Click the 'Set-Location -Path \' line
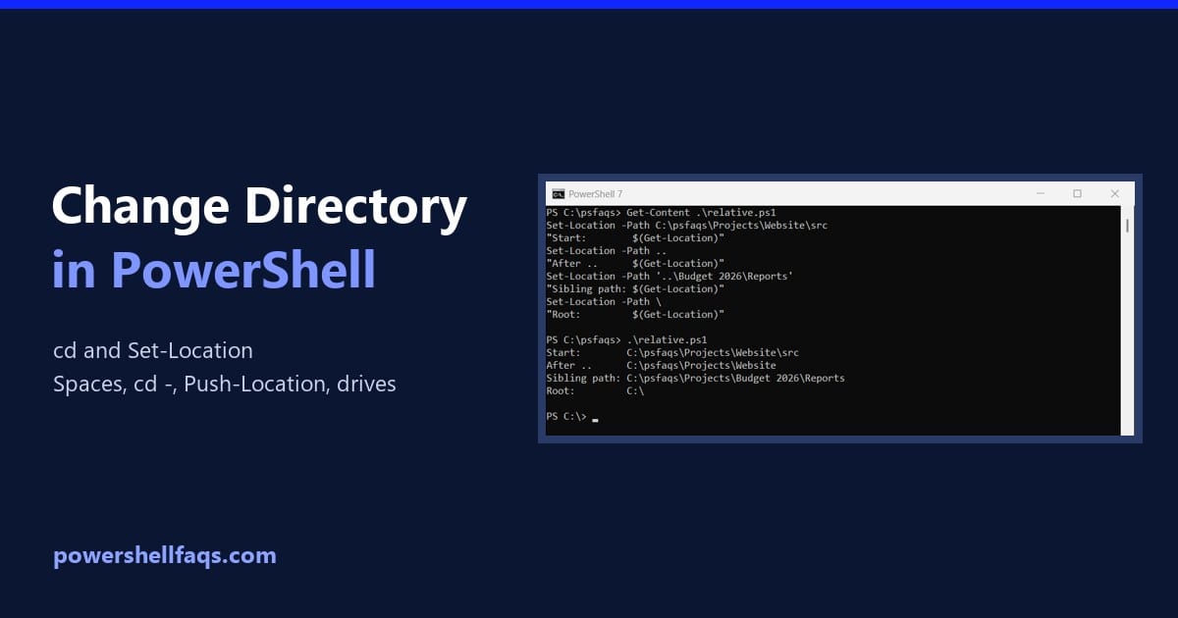The image size is (1178, 618). (x=604, y=302)
